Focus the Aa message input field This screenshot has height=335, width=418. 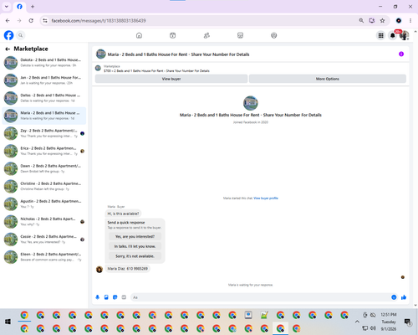tap(261, 297)
